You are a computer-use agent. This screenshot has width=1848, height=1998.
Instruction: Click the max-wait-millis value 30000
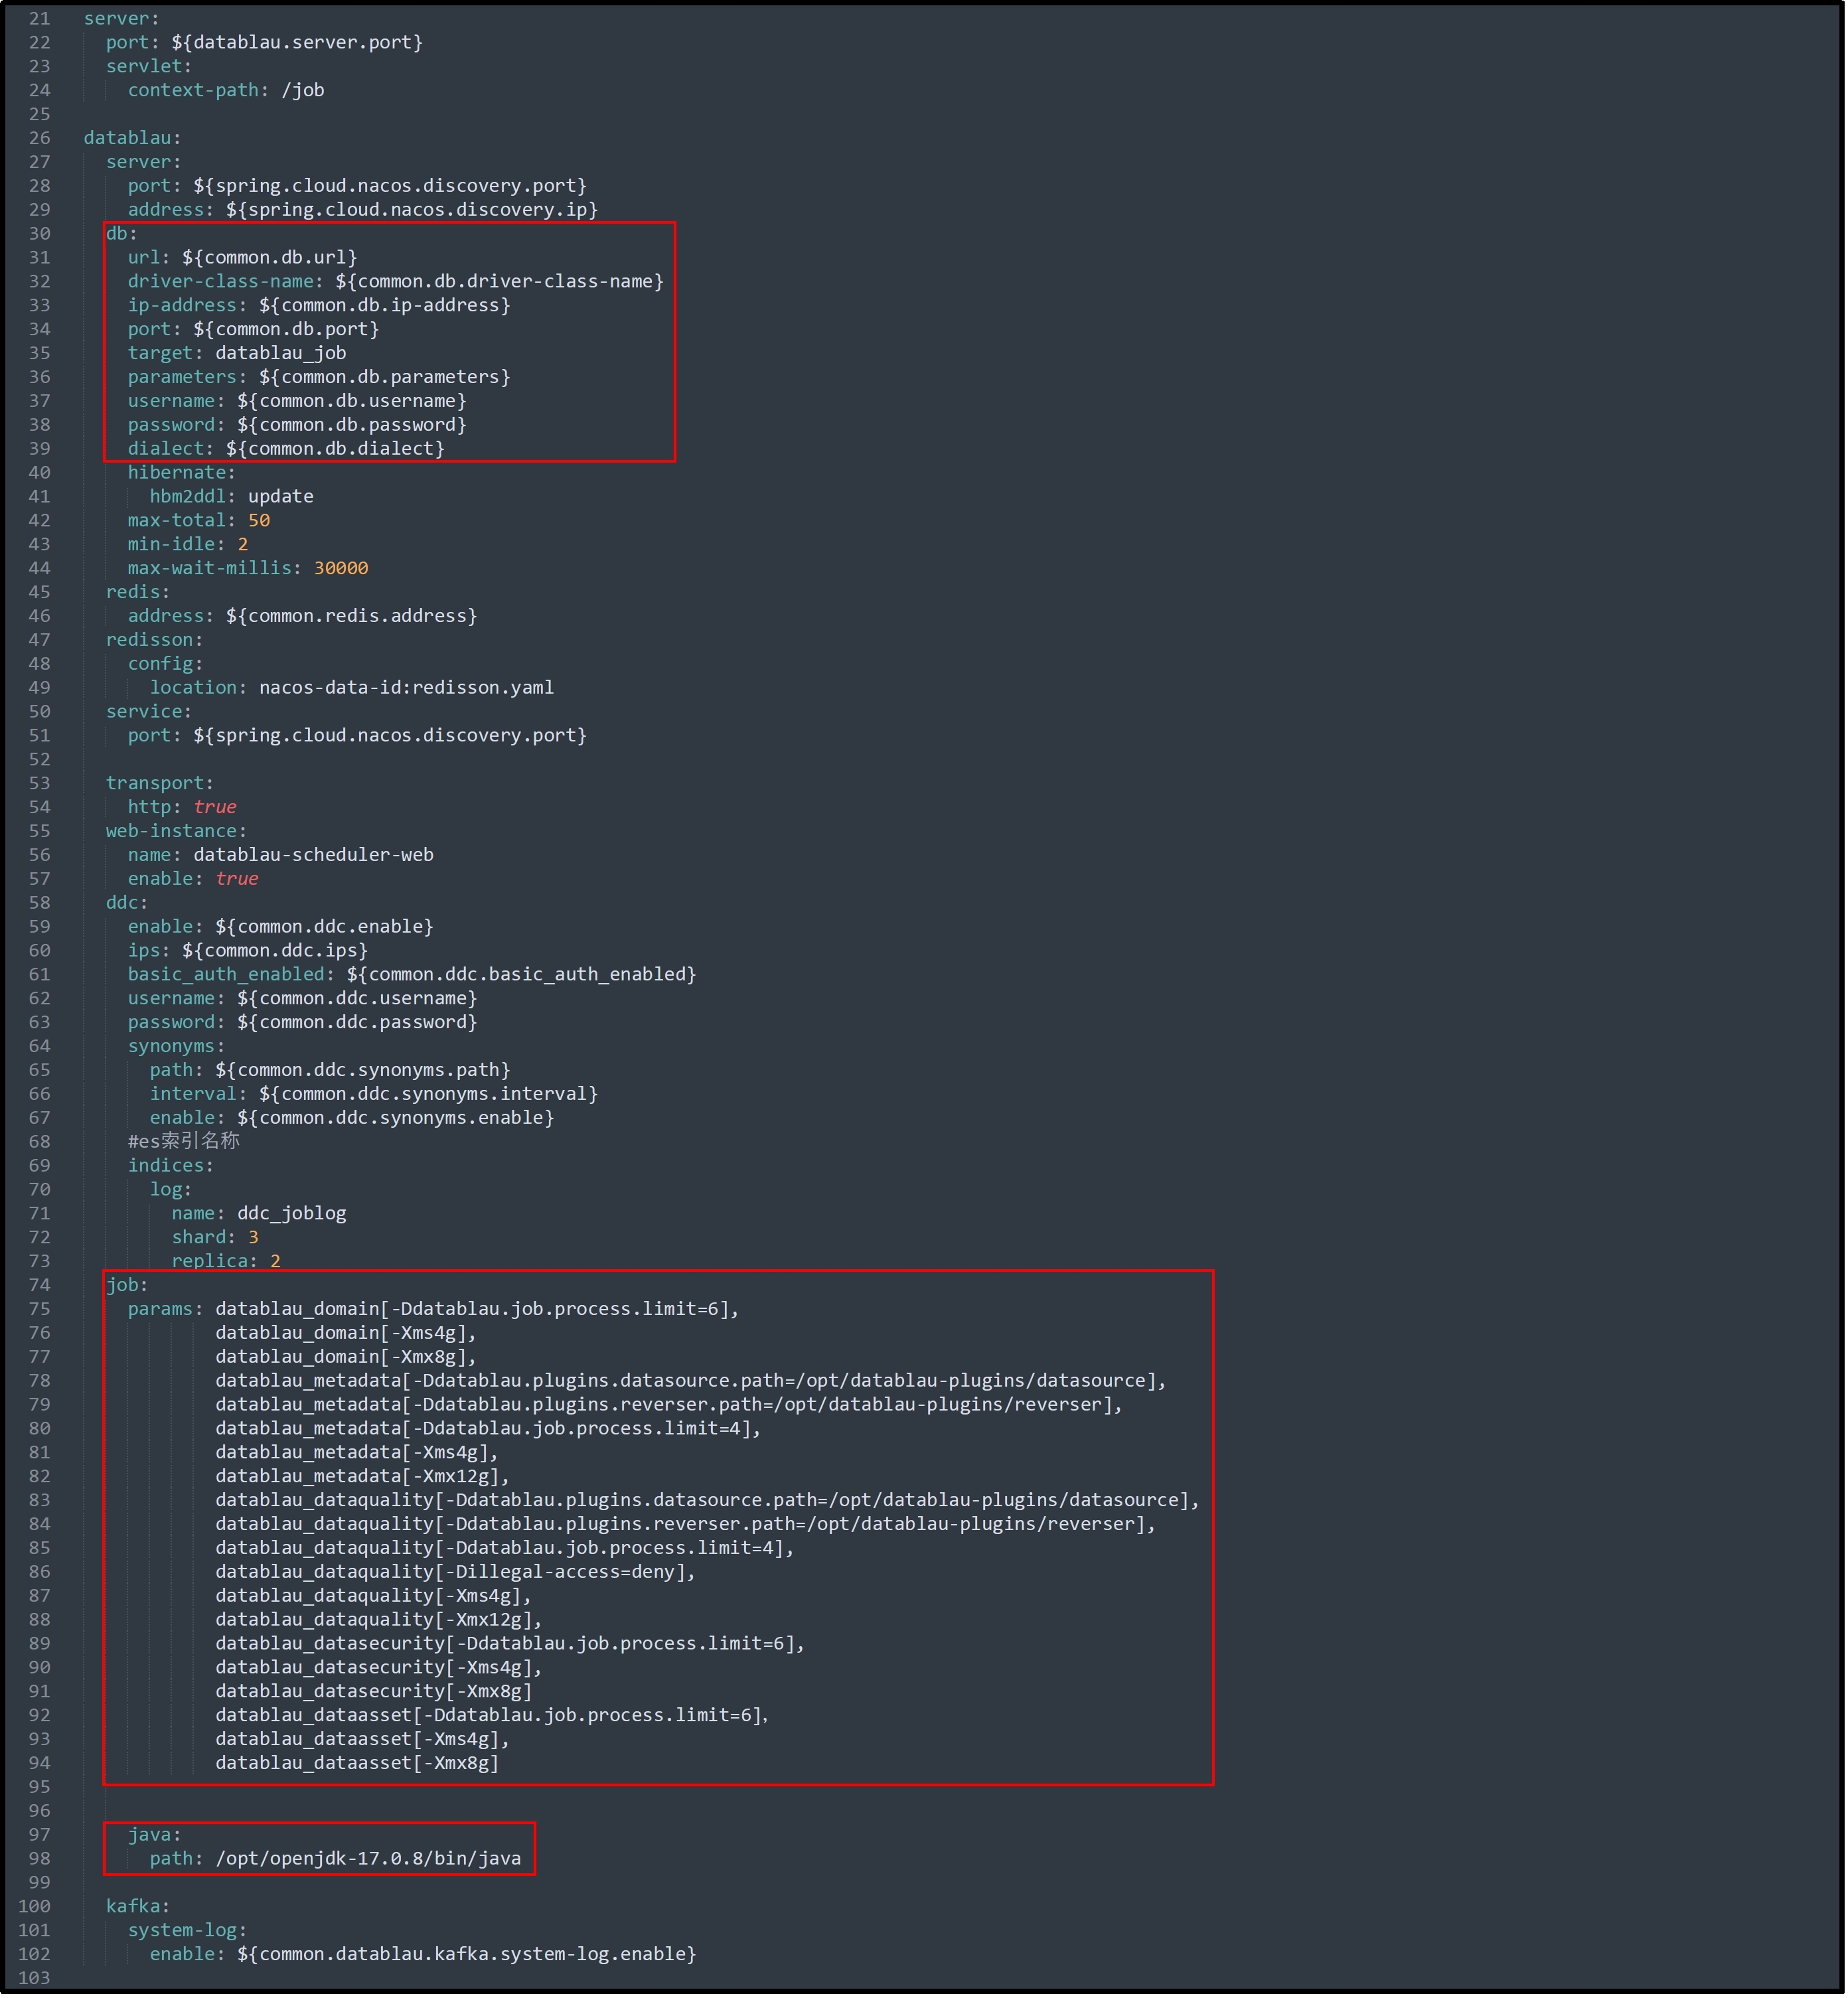tap(341, 569)
